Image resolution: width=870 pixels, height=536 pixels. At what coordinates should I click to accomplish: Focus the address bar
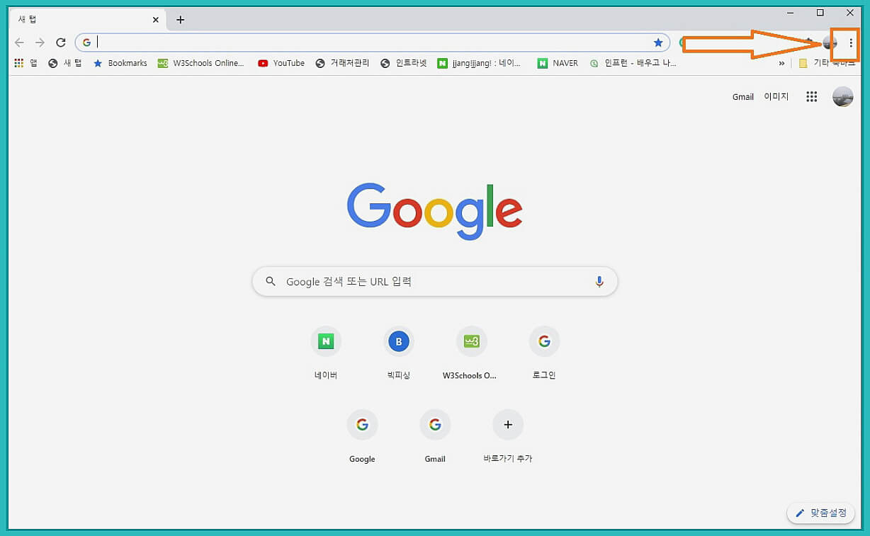(372, 42)
